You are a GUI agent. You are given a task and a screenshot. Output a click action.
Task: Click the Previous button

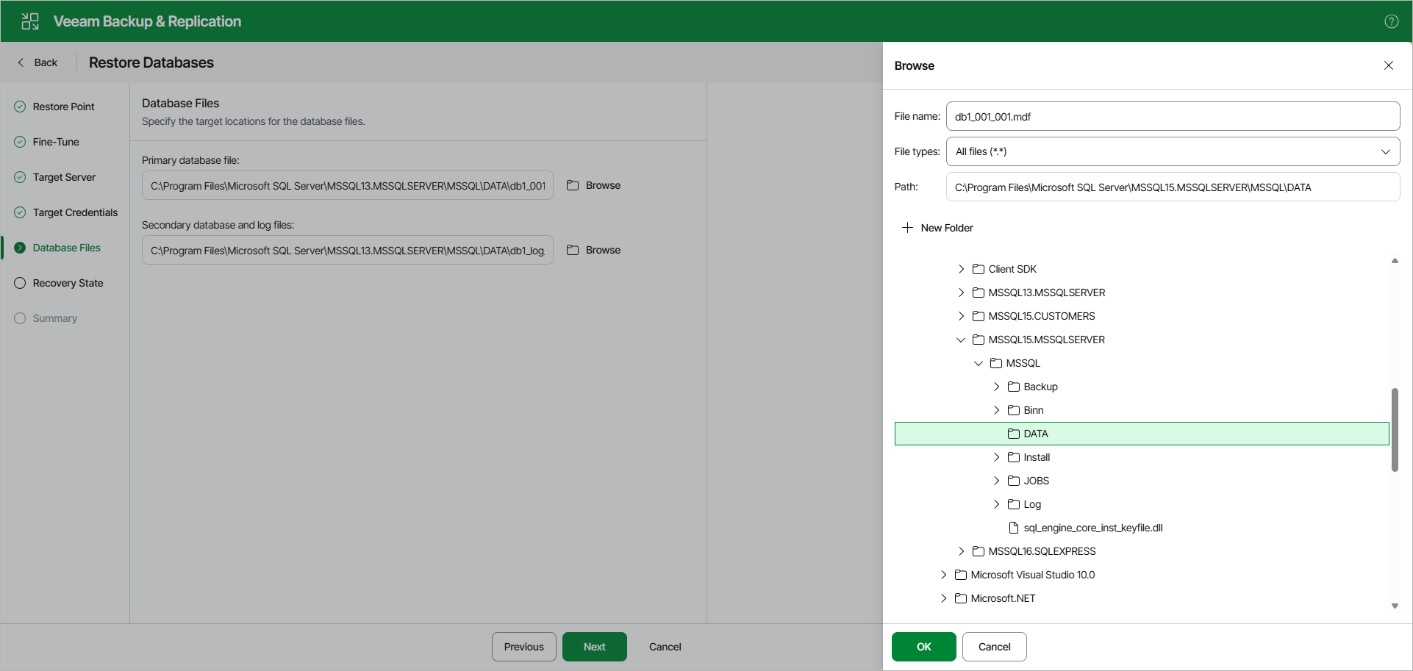coord(523,647)
